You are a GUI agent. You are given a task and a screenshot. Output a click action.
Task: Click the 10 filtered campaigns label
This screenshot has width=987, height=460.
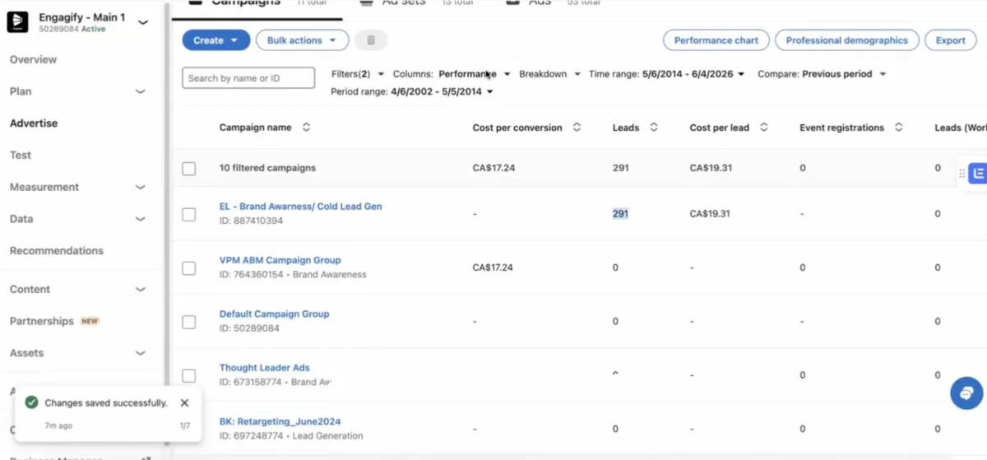coord(267,168)
